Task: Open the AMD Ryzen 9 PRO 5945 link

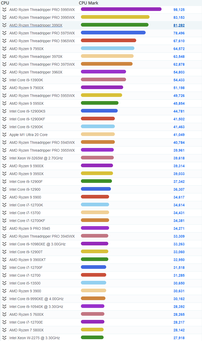Action: click(x=30, y=228)
